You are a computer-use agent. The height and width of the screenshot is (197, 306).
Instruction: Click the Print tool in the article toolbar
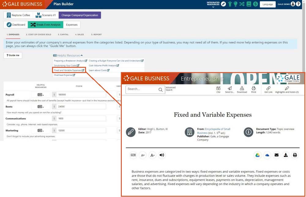tap(254, 90)
